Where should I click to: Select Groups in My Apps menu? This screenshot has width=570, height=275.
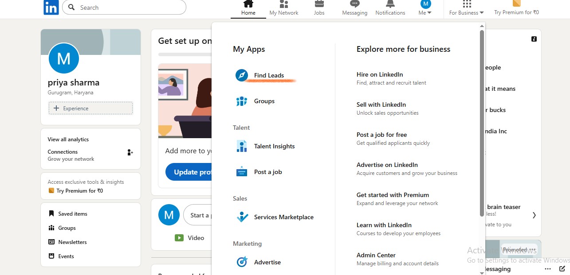[264, 101]
